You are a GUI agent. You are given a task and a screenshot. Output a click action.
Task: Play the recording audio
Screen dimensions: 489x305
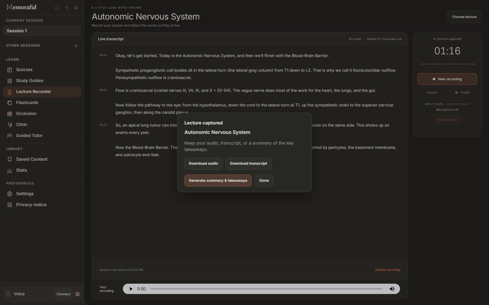coord(131,289)
